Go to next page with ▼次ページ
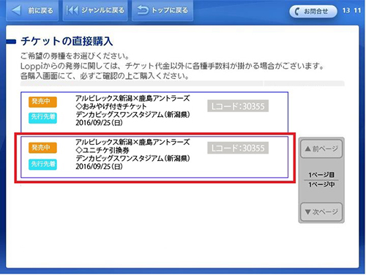The image size is (366, 275). point(321,212)
